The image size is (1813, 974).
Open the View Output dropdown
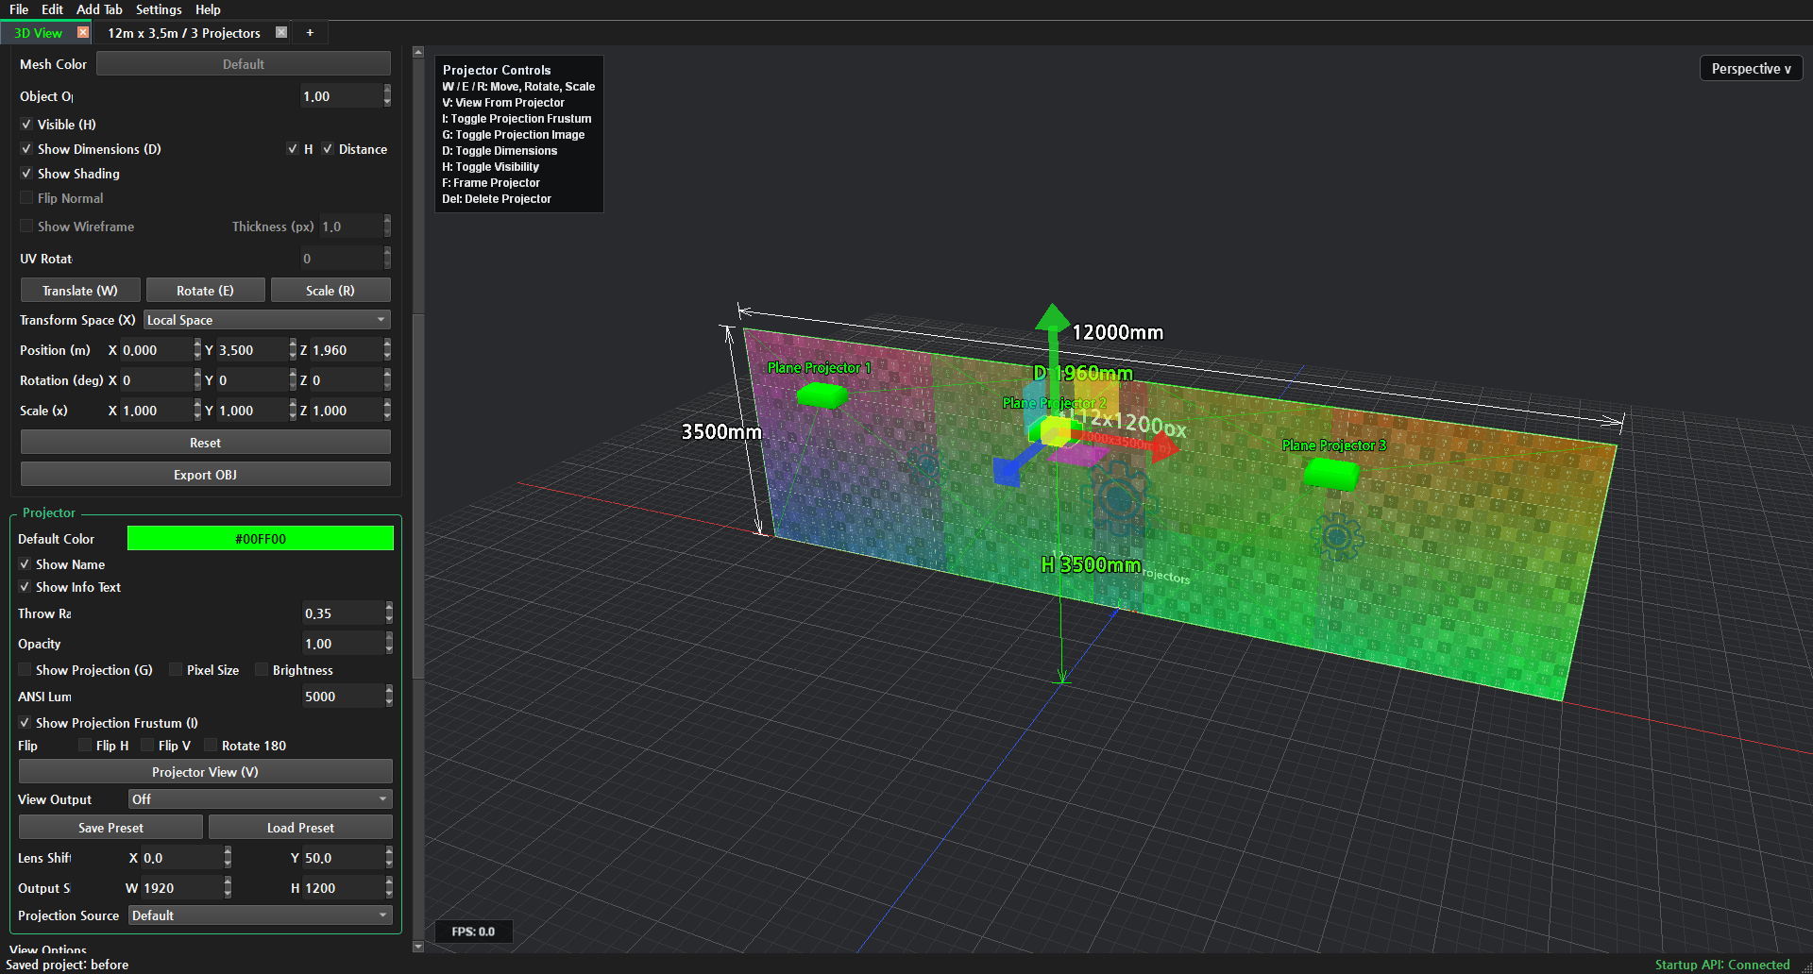click(260, 799)
